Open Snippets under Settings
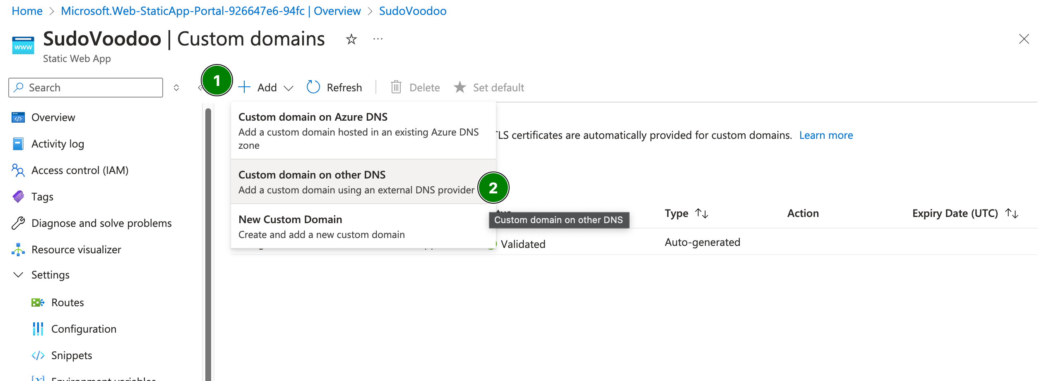Image resolution: width=1049 pixels, height=381 pixels. click(x=72, y=355)
